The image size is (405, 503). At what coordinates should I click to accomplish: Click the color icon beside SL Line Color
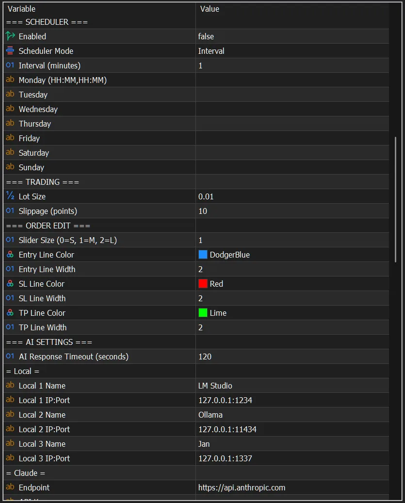coord(10,284)
